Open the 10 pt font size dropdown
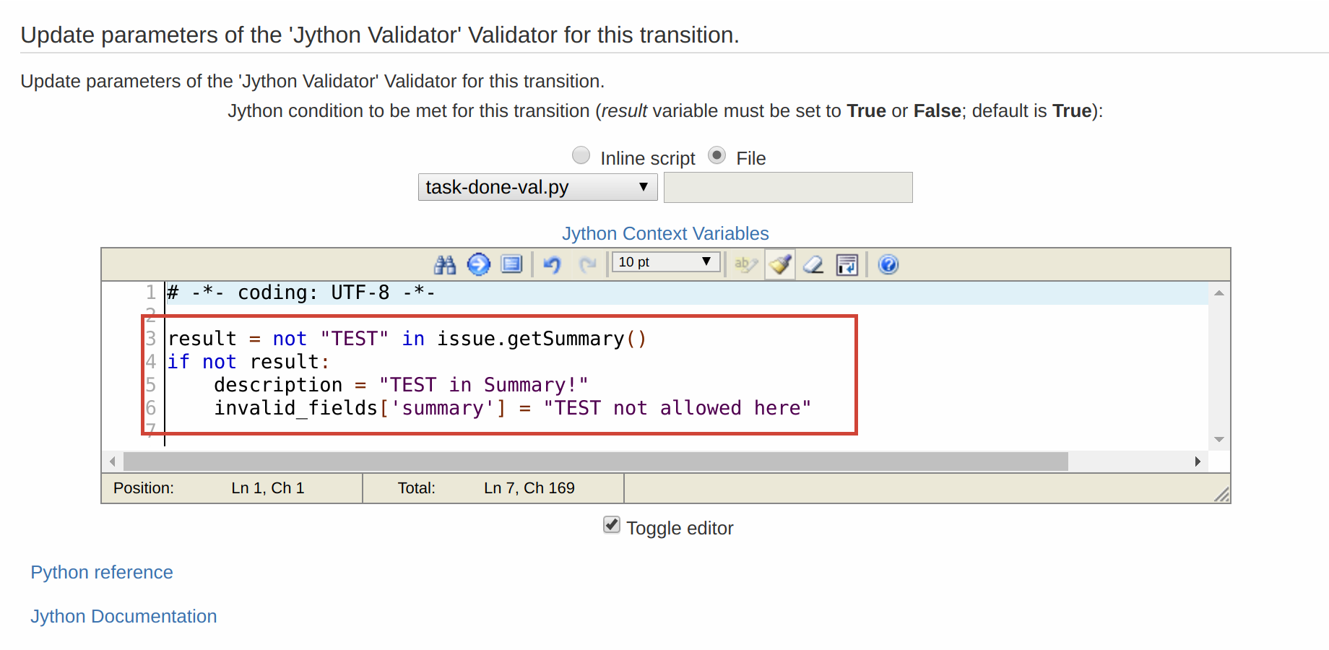 666,262
